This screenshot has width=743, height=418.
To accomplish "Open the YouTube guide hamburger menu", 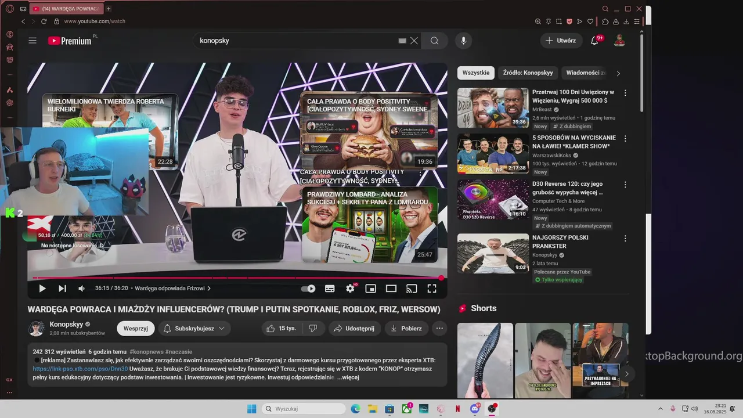I will tap(33, 41).
